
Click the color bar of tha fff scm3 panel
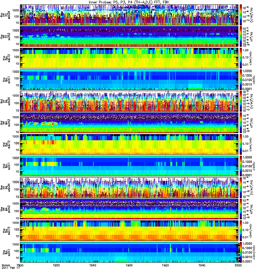coord(241,36)
